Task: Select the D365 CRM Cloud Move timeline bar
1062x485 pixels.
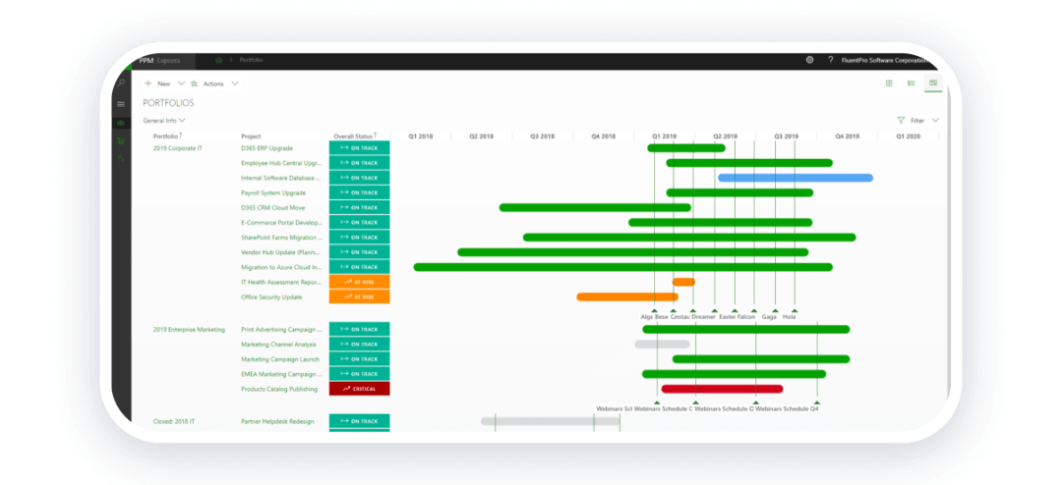Action: tap(595, 208)
